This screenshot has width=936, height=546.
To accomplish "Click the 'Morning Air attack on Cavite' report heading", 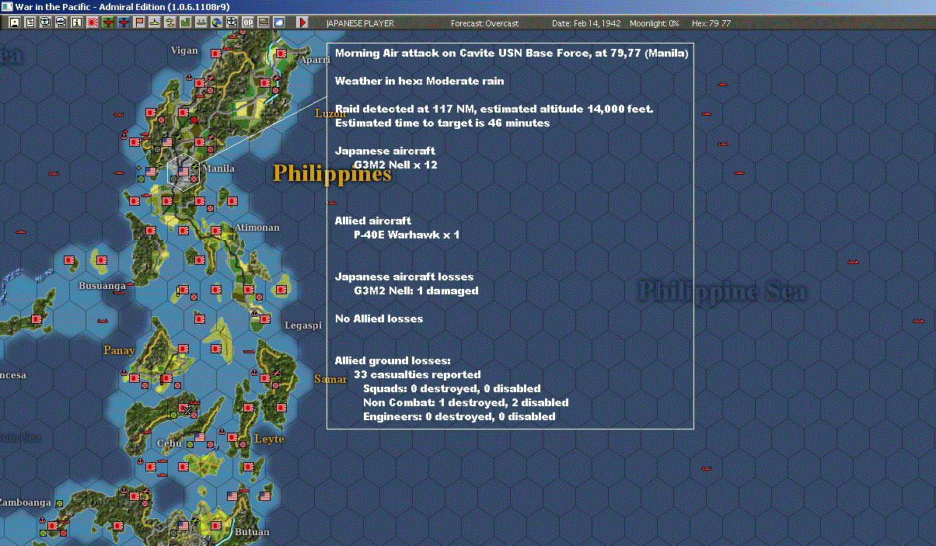I will coord(511,54).
